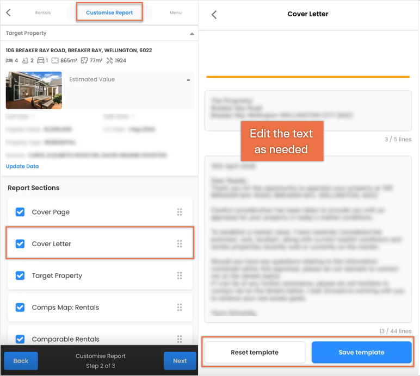Switch to the Rentals tab

coord(43,12)
